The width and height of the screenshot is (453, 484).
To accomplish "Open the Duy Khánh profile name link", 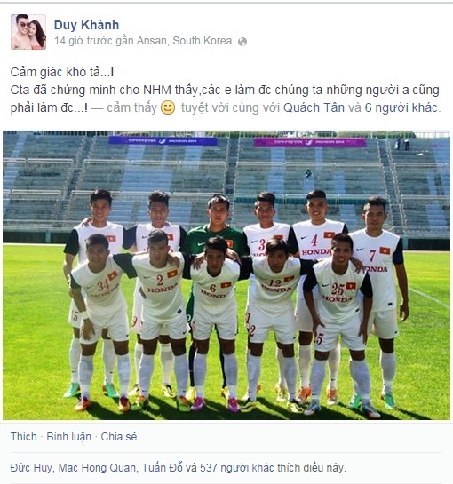I will 86,25.
